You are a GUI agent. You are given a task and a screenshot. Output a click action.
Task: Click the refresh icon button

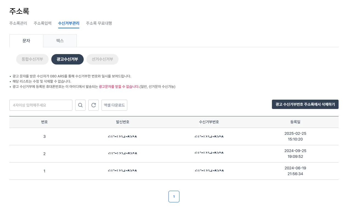tap(94, 105)
